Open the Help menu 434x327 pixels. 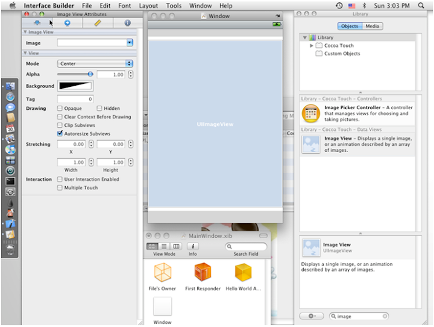click(226, 5)
